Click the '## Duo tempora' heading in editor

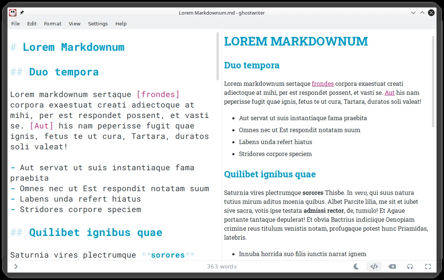(55, 72)
